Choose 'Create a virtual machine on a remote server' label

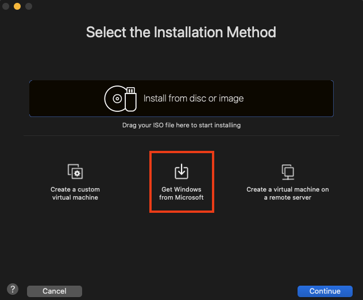[x=288, y=193]
